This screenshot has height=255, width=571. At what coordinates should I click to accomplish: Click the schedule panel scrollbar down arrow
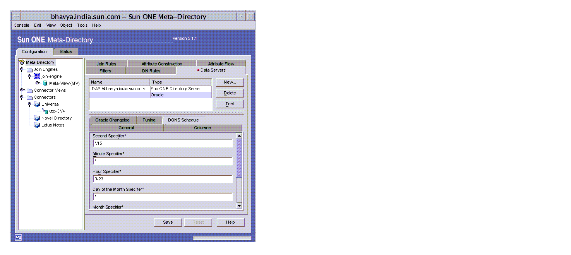tap(239, 206)
